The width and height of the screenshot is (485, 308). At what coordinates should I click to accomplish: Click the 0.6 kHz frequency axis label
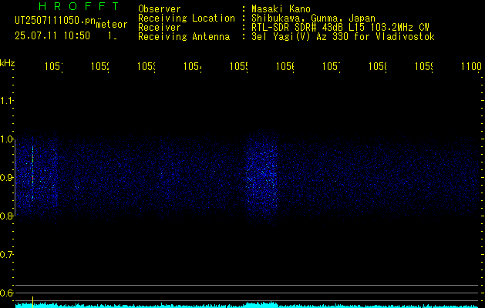pos(6,293)
